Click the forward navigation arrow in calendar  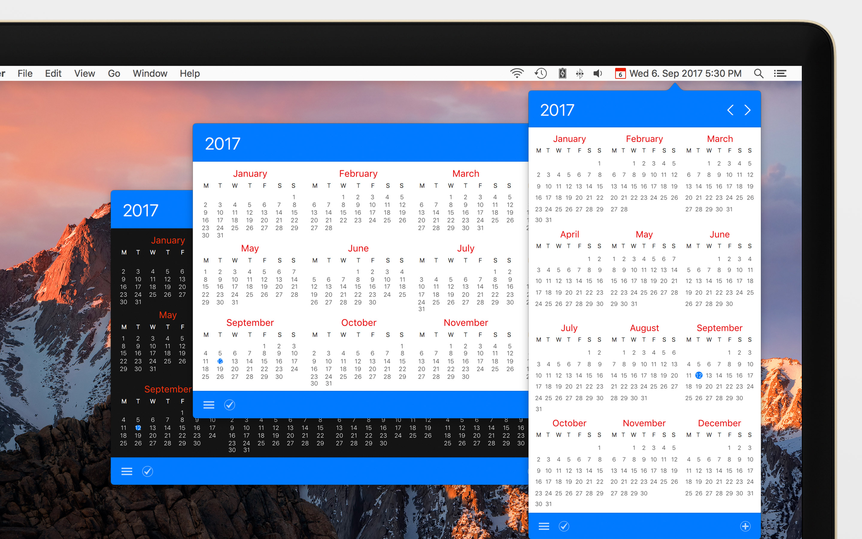tap(748, 110)
